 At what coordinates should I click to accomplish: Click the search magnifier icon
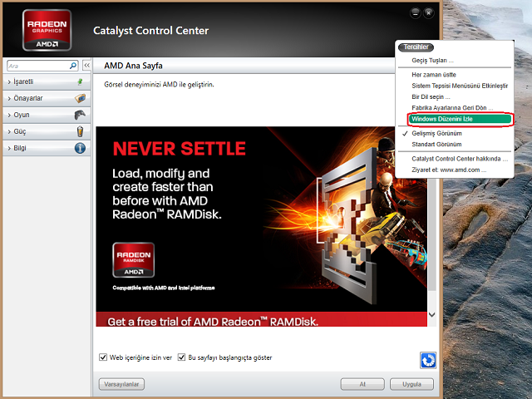73,66
